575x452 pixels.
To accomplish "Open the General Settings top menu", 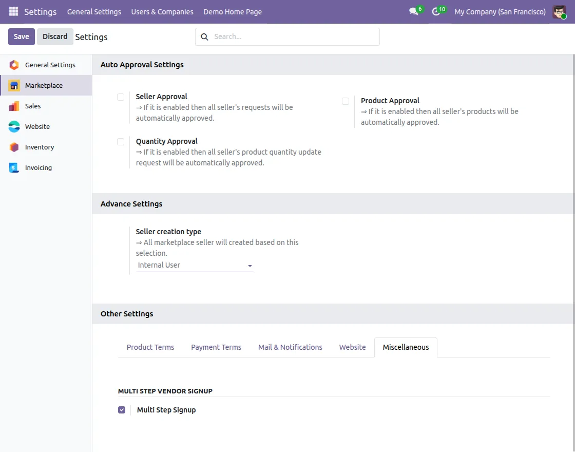I will coord(94,12).
